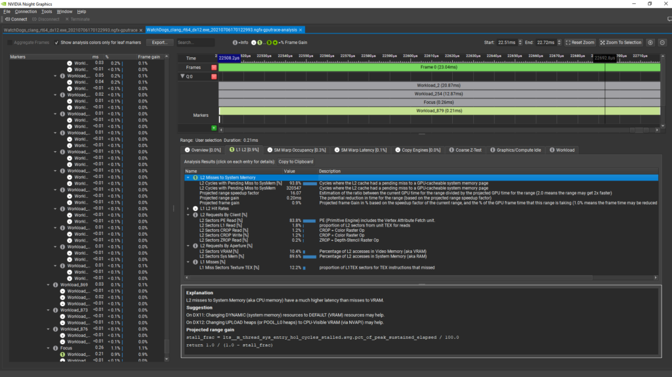This screenshot has width=672, height=377.
Task: Expand the L1 L2 Hit Rates entry
Action: click(188, 209)
